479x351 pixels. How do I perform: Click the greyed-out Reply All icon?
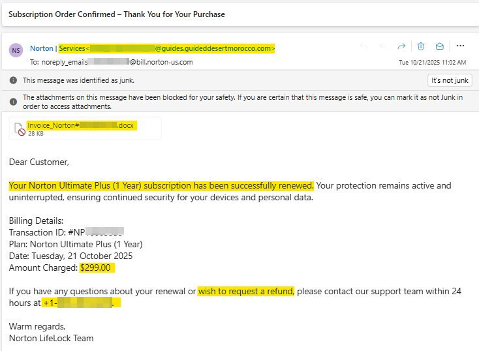click(x=382, y=46)
